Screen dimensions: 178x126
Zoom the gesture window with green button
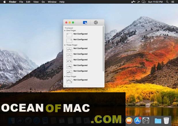click(73, 22)
